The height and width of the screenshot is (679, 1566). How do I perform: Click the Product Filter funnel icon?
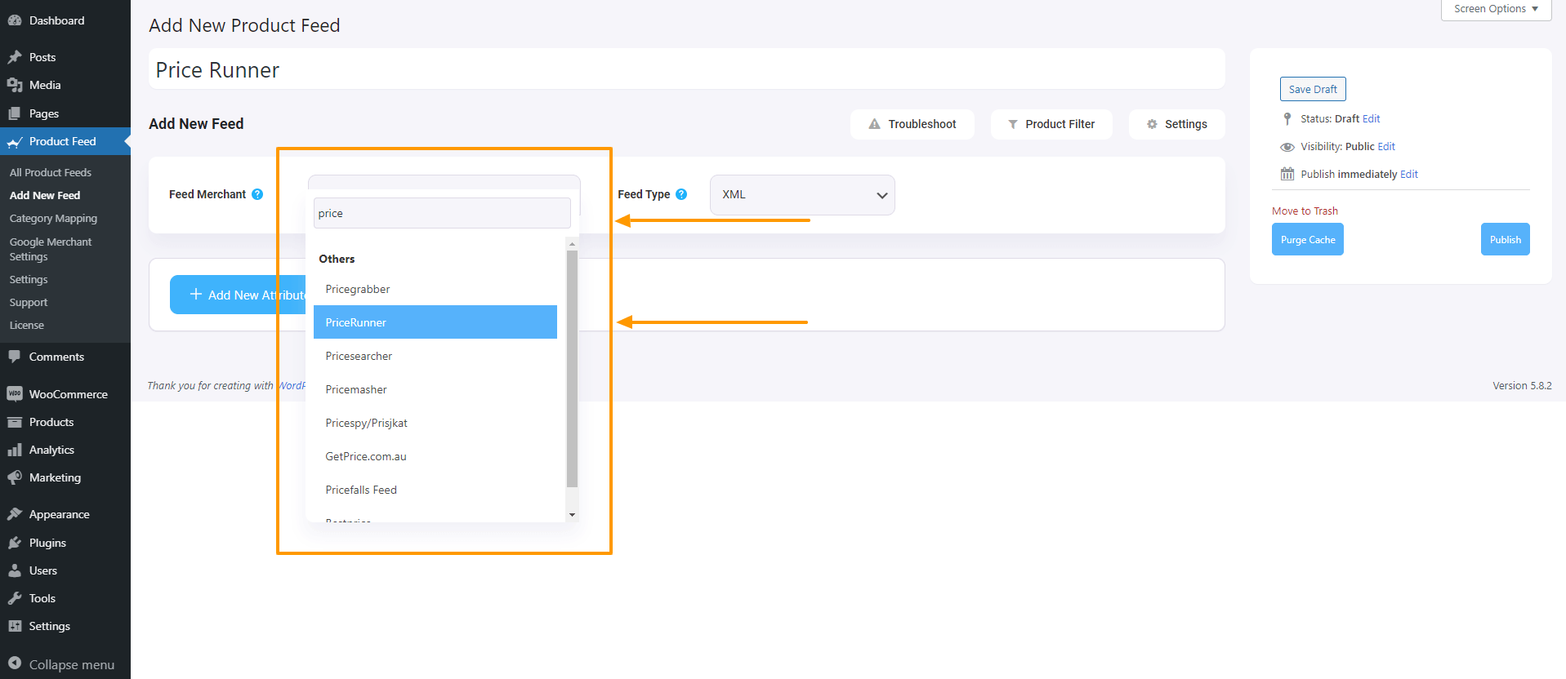[x=1012, y=124]
